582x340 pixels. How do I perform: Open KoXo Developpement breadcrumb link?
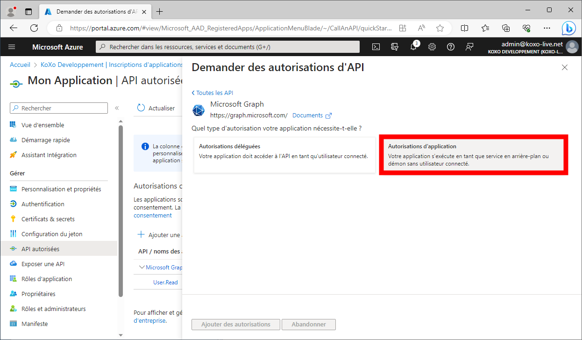pos(112,65)
